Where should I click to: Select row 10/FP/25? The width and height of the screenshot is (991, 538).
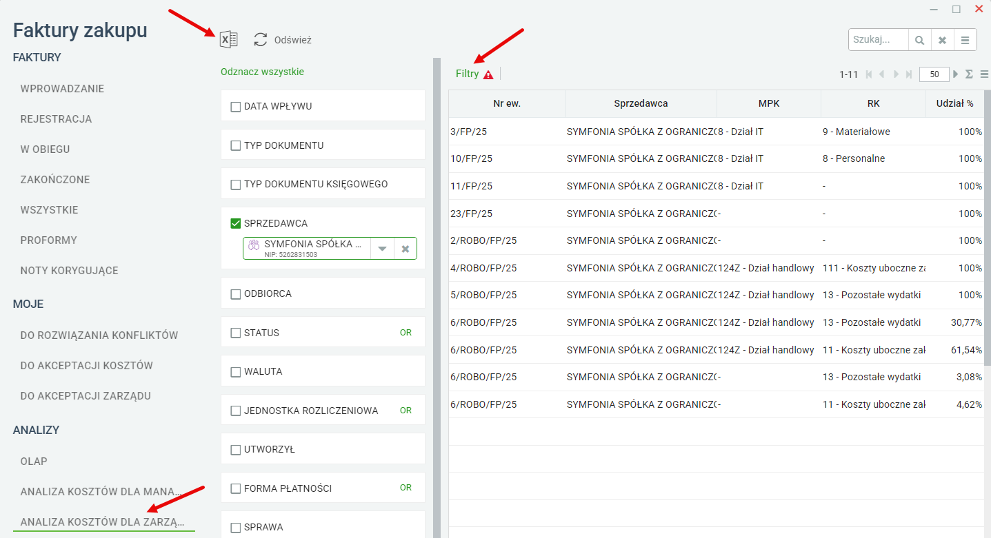716,158
